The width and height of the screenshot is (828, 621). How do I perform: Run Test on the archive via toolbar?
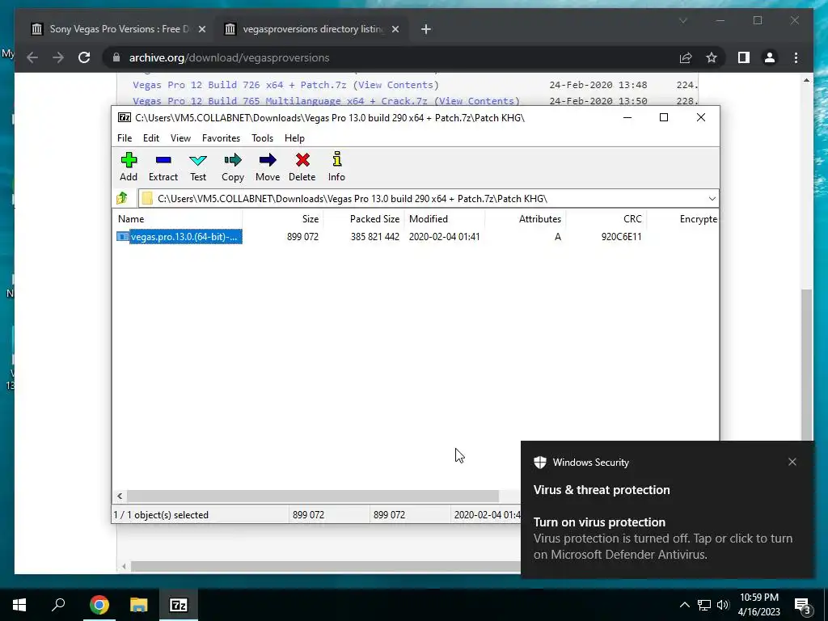[198, 167]
